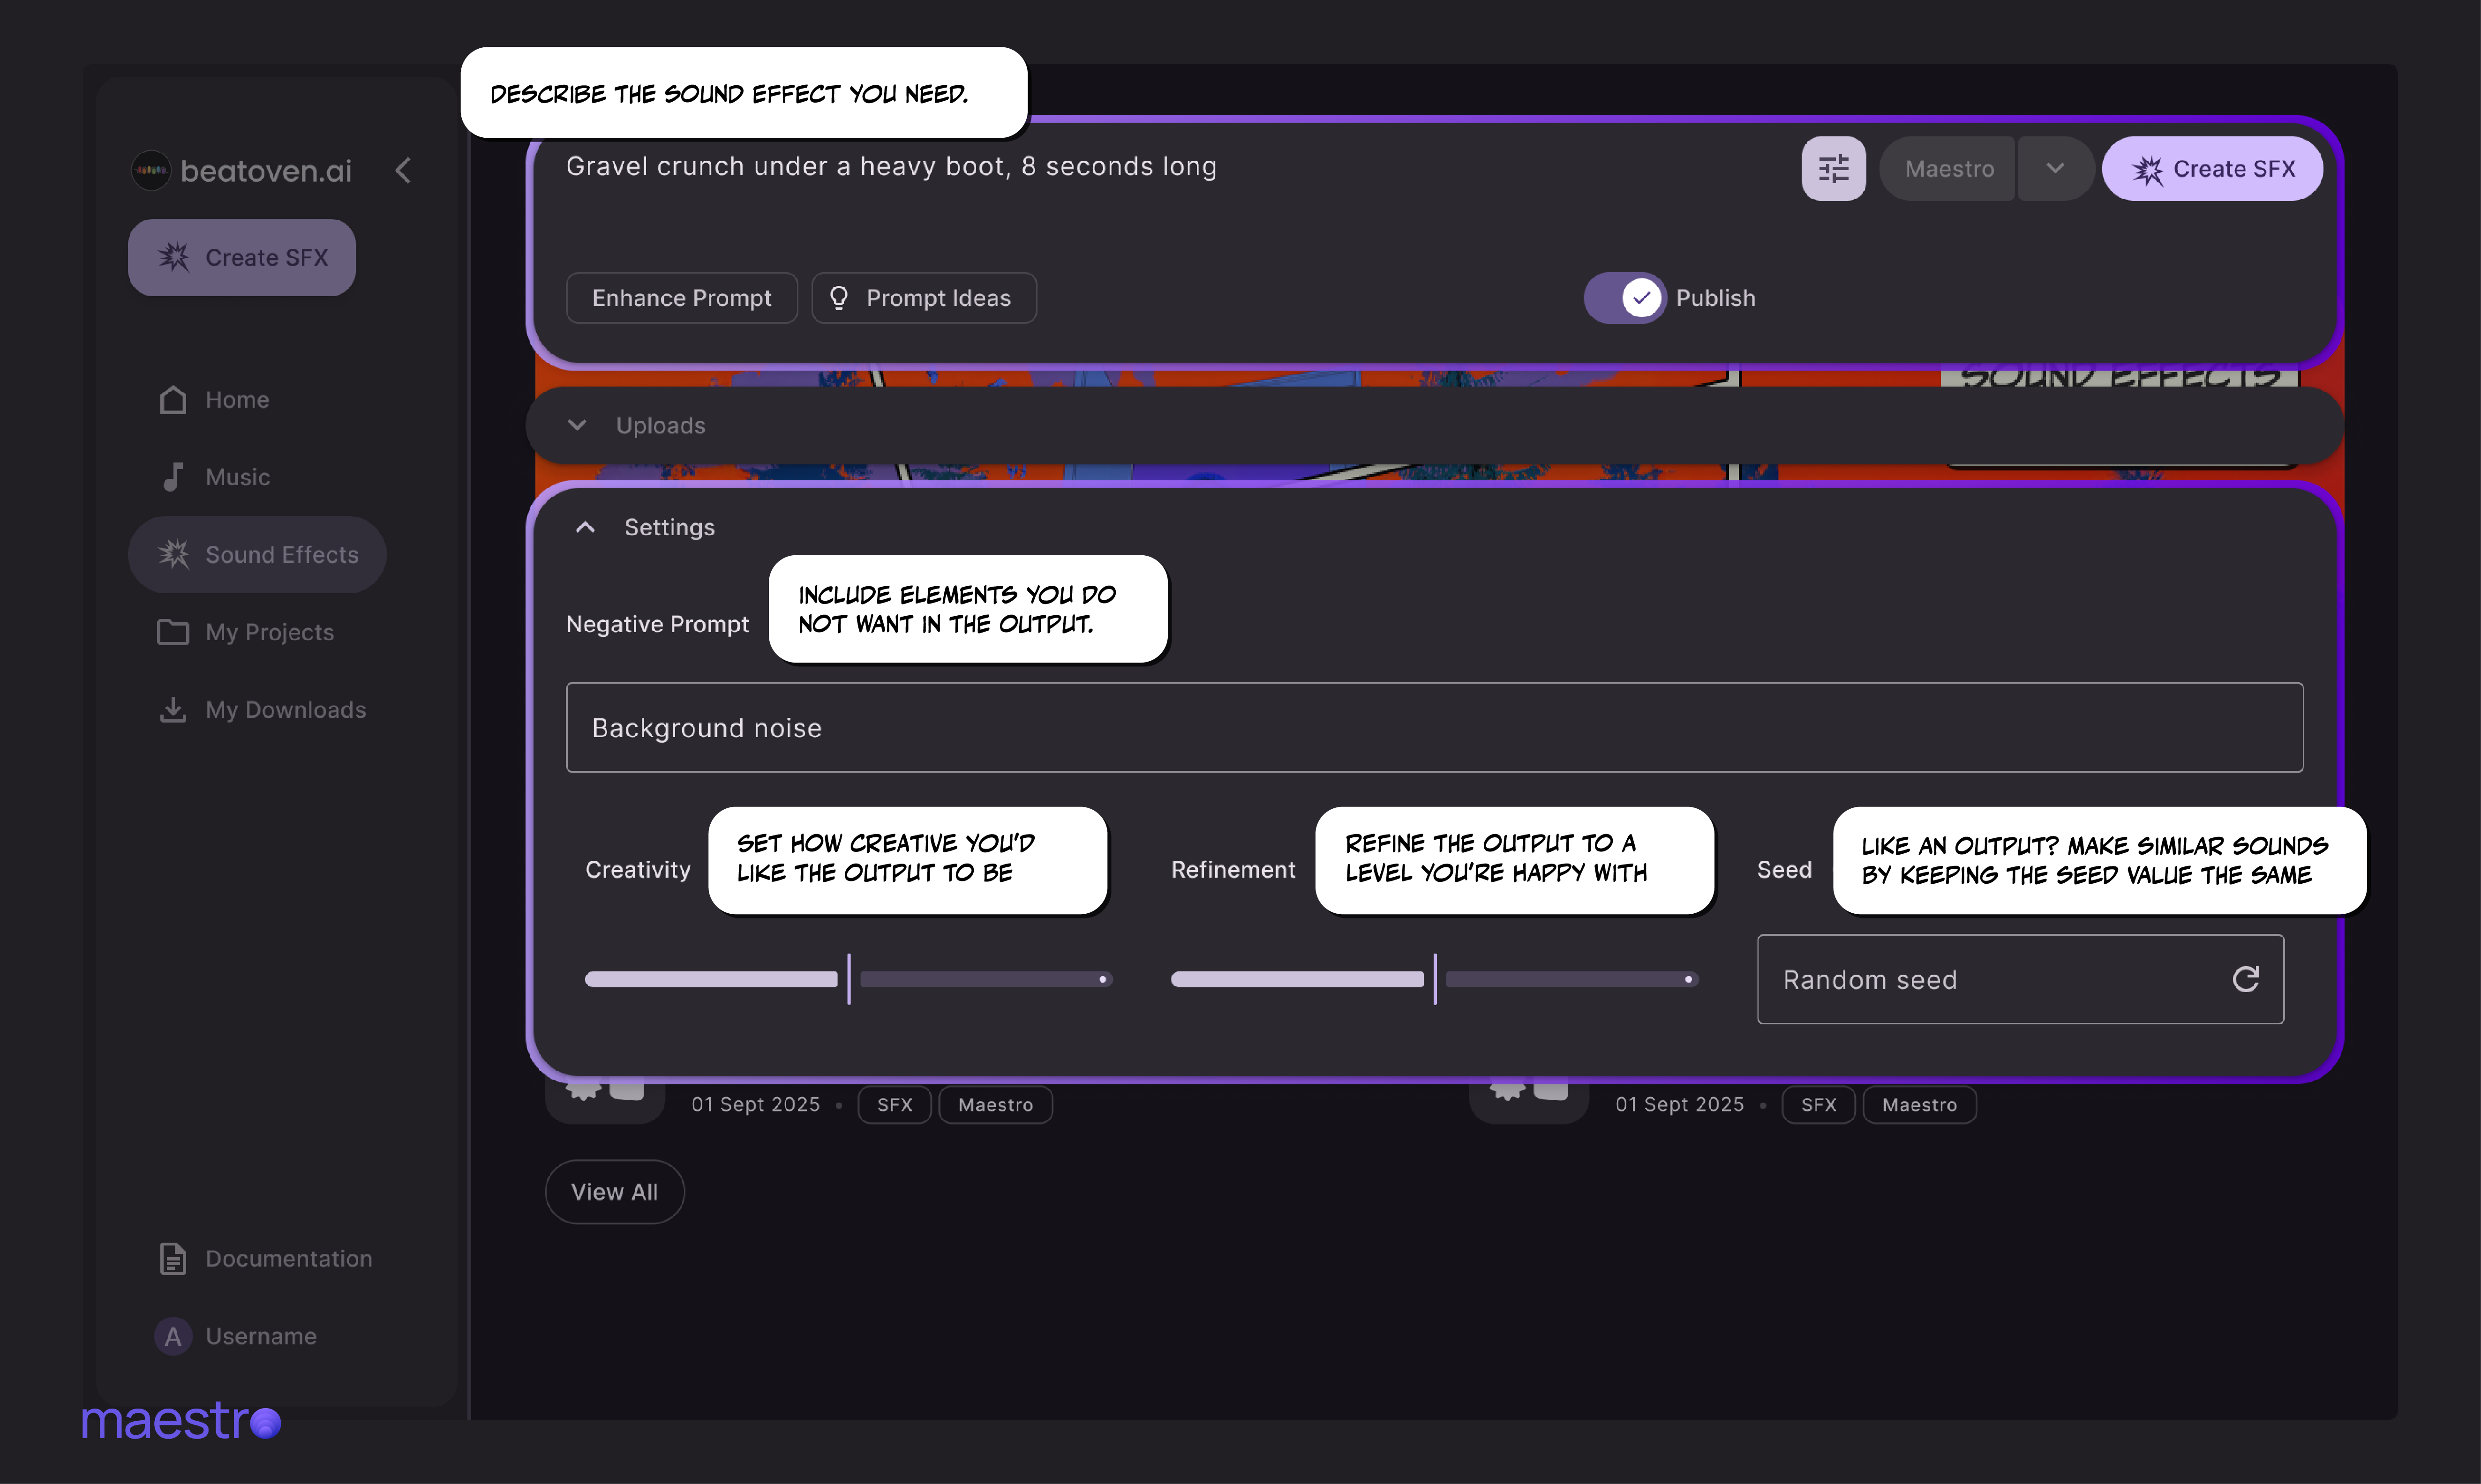The width and height of the screenshot is (2481, 1484).
Task: Select the SFX tag on the first result
Action: click(x=895, y=1104)
